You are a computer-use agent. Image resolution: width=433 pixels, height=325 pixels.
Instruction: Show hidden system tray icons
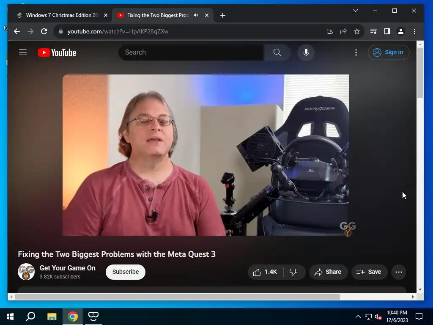[x=358, y=317]
